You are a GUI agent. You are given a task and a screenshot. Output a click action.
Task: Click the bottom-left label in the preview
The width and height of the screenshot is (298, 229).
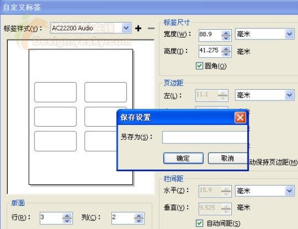55,141
